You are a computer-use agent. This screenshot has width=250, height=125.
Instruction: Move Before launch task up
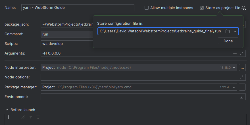[31, 117]
